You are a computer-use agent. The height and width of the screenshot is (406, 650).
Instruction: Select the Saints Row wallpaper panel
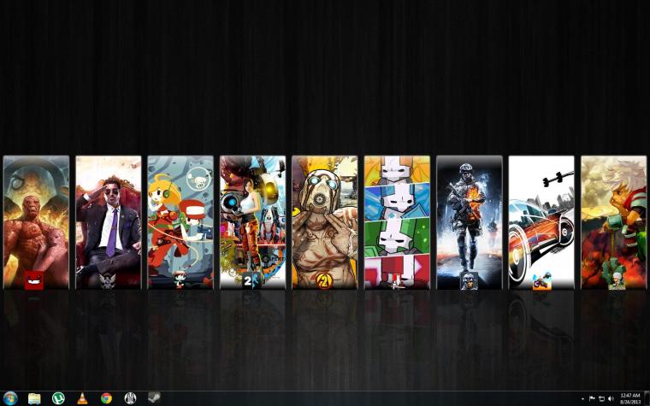109,222
